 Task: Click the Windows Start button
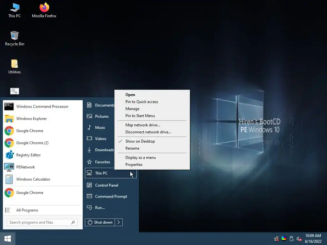coord(8,239)
